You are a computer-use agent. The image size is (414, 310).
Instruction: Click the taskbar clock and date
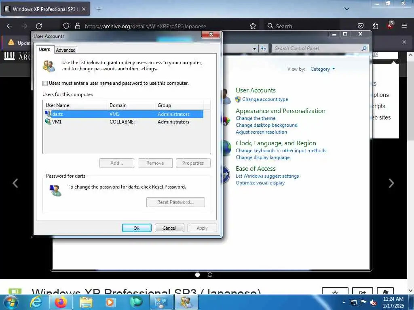coord(393,302)
